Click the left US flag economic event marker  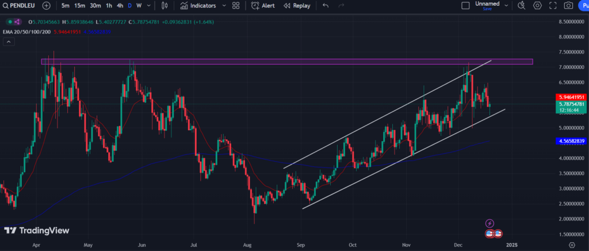point(489,234)
